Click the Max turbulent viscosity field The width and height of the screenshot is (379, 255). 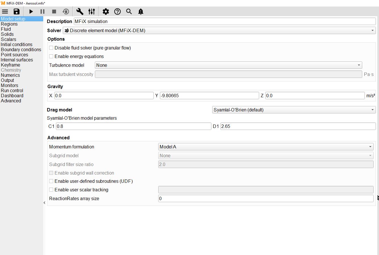point(228,74)
